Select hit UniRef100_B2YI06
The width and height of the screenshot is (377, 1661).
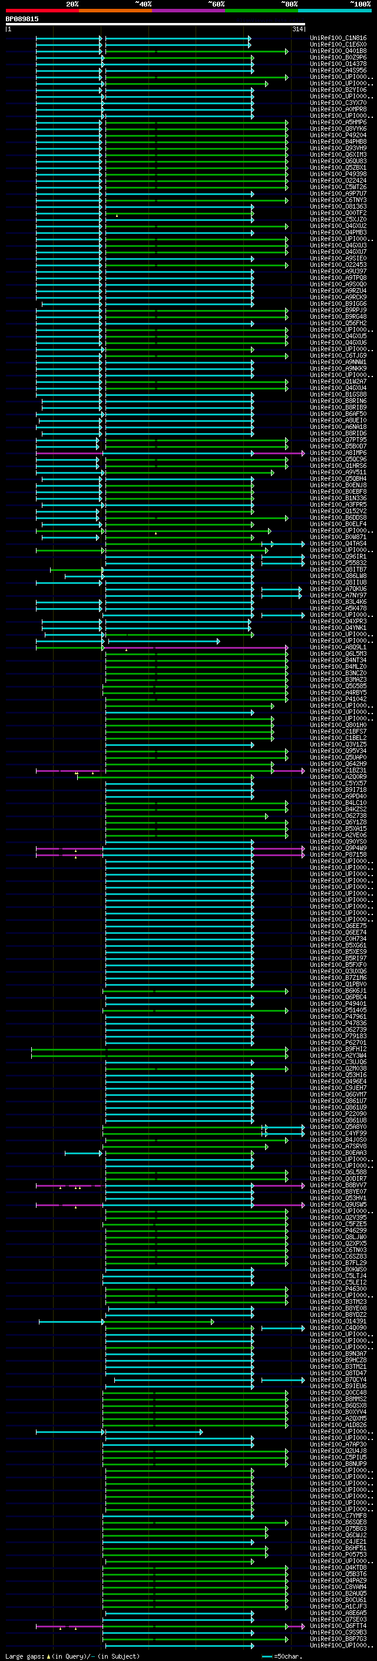(x=338, y=90)
